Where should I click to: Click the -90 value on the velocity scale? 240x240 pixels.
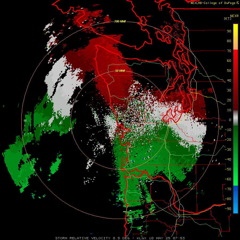pyautogui.click(x=228, y=209)
